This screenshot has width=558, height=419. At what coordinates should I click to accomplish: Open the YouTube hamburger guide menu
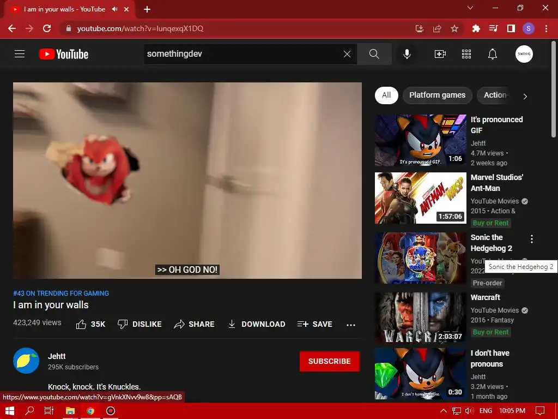20,54
